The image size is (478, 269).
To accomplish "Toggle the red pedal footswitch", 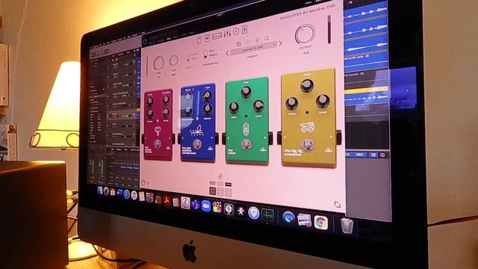I will coord(158,143).
